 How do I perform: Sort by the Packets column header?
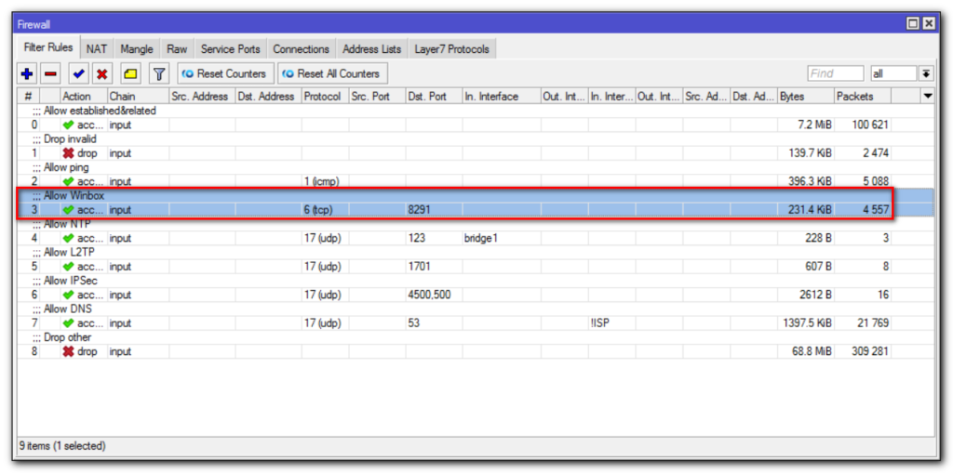(x=861, y=96)
